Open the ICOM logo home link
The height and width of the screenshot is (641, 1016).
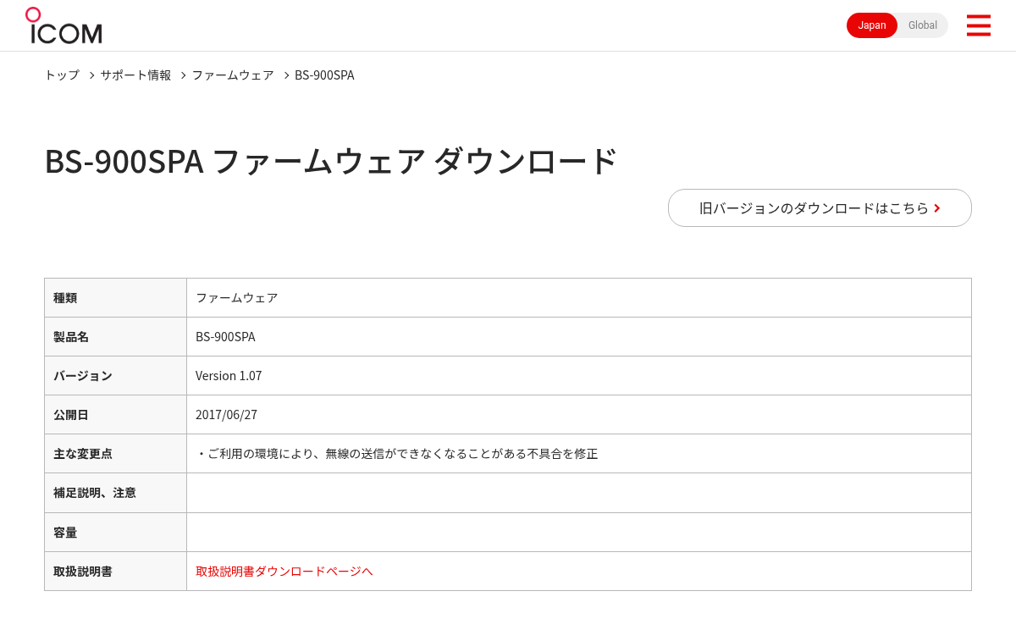[x=63, y=25]
